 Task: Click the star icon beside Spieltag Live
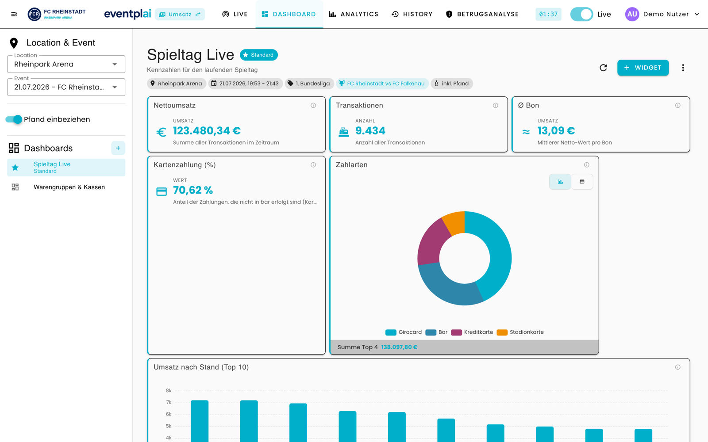tap(15, 168)
